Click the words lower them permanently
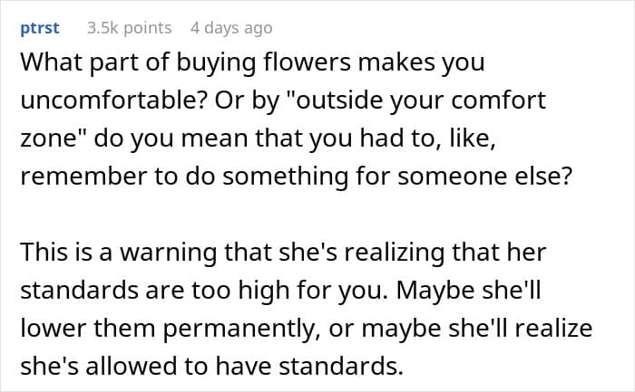 (x=171, y=328)
